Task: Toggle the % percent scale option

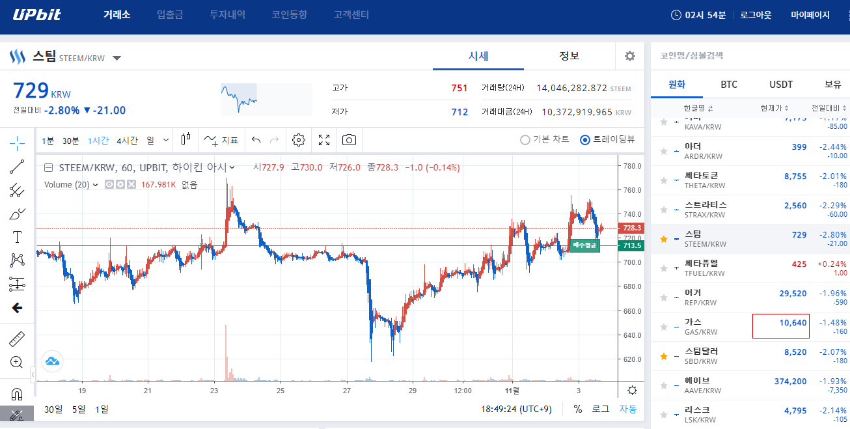Action: point(578,409)
